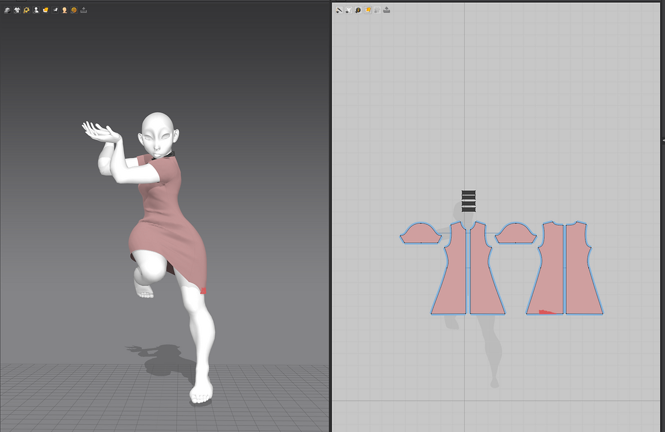665x432 pixels.
Task: Click the yellow info icon in the 2D toolbar
Action: tap(358, 10)
